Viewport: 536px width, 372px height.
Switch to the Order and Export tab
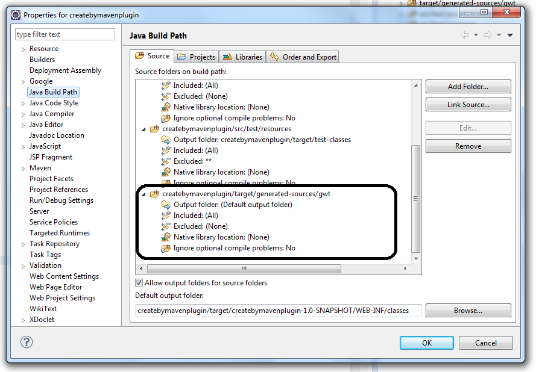click(x=303, y=57)
